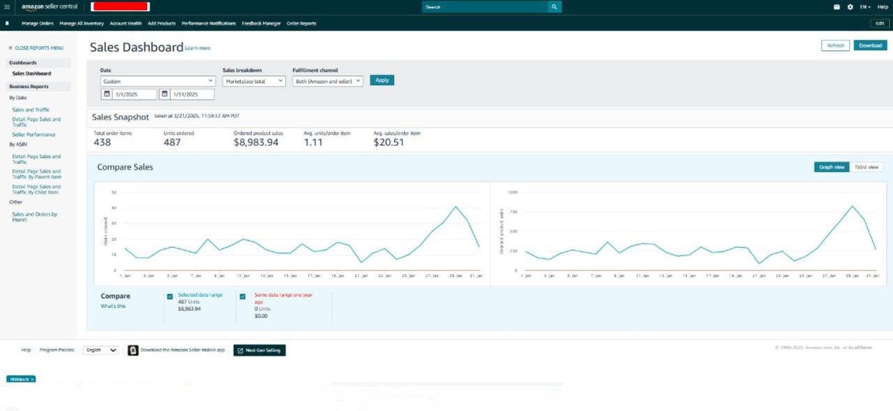Viewport: 893px width, 411px height.
Task: Open the start date calendar icon
Action: click(107, 94)
